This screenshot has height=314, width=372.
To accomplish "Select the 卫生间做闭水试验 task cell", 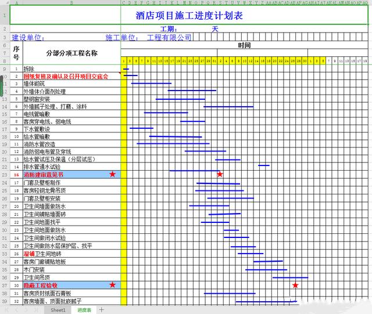I will click(x=72, y=238).
